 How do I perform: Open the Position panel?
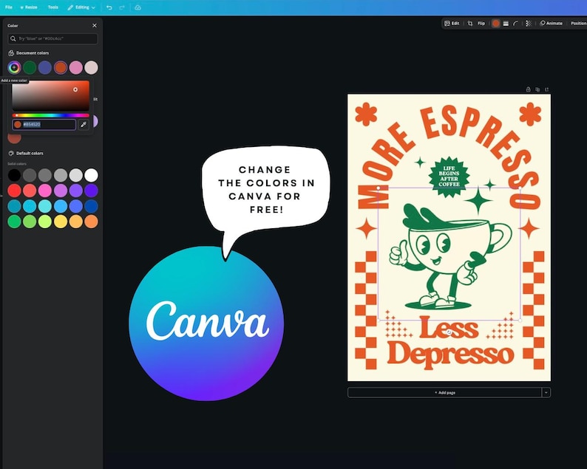578,23
